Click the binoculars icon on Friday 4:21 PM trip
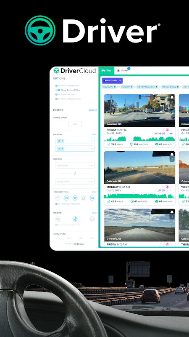This screenshot has height=337, width=189. tap(172, 97)
